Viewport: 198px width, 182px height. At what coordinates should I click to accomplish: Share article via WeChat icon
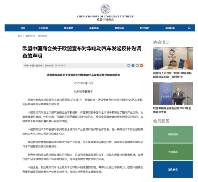point(137,66)
